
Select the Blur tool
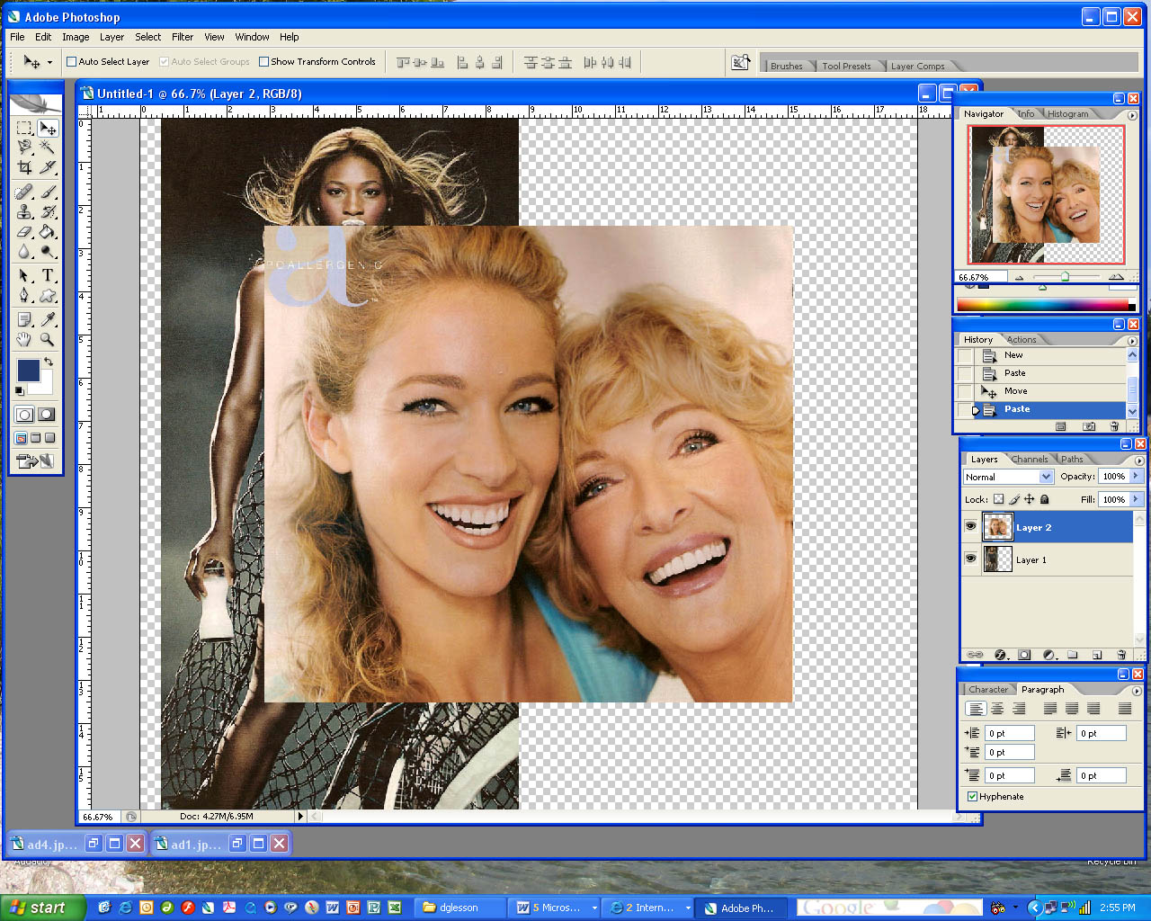[24, 252]
